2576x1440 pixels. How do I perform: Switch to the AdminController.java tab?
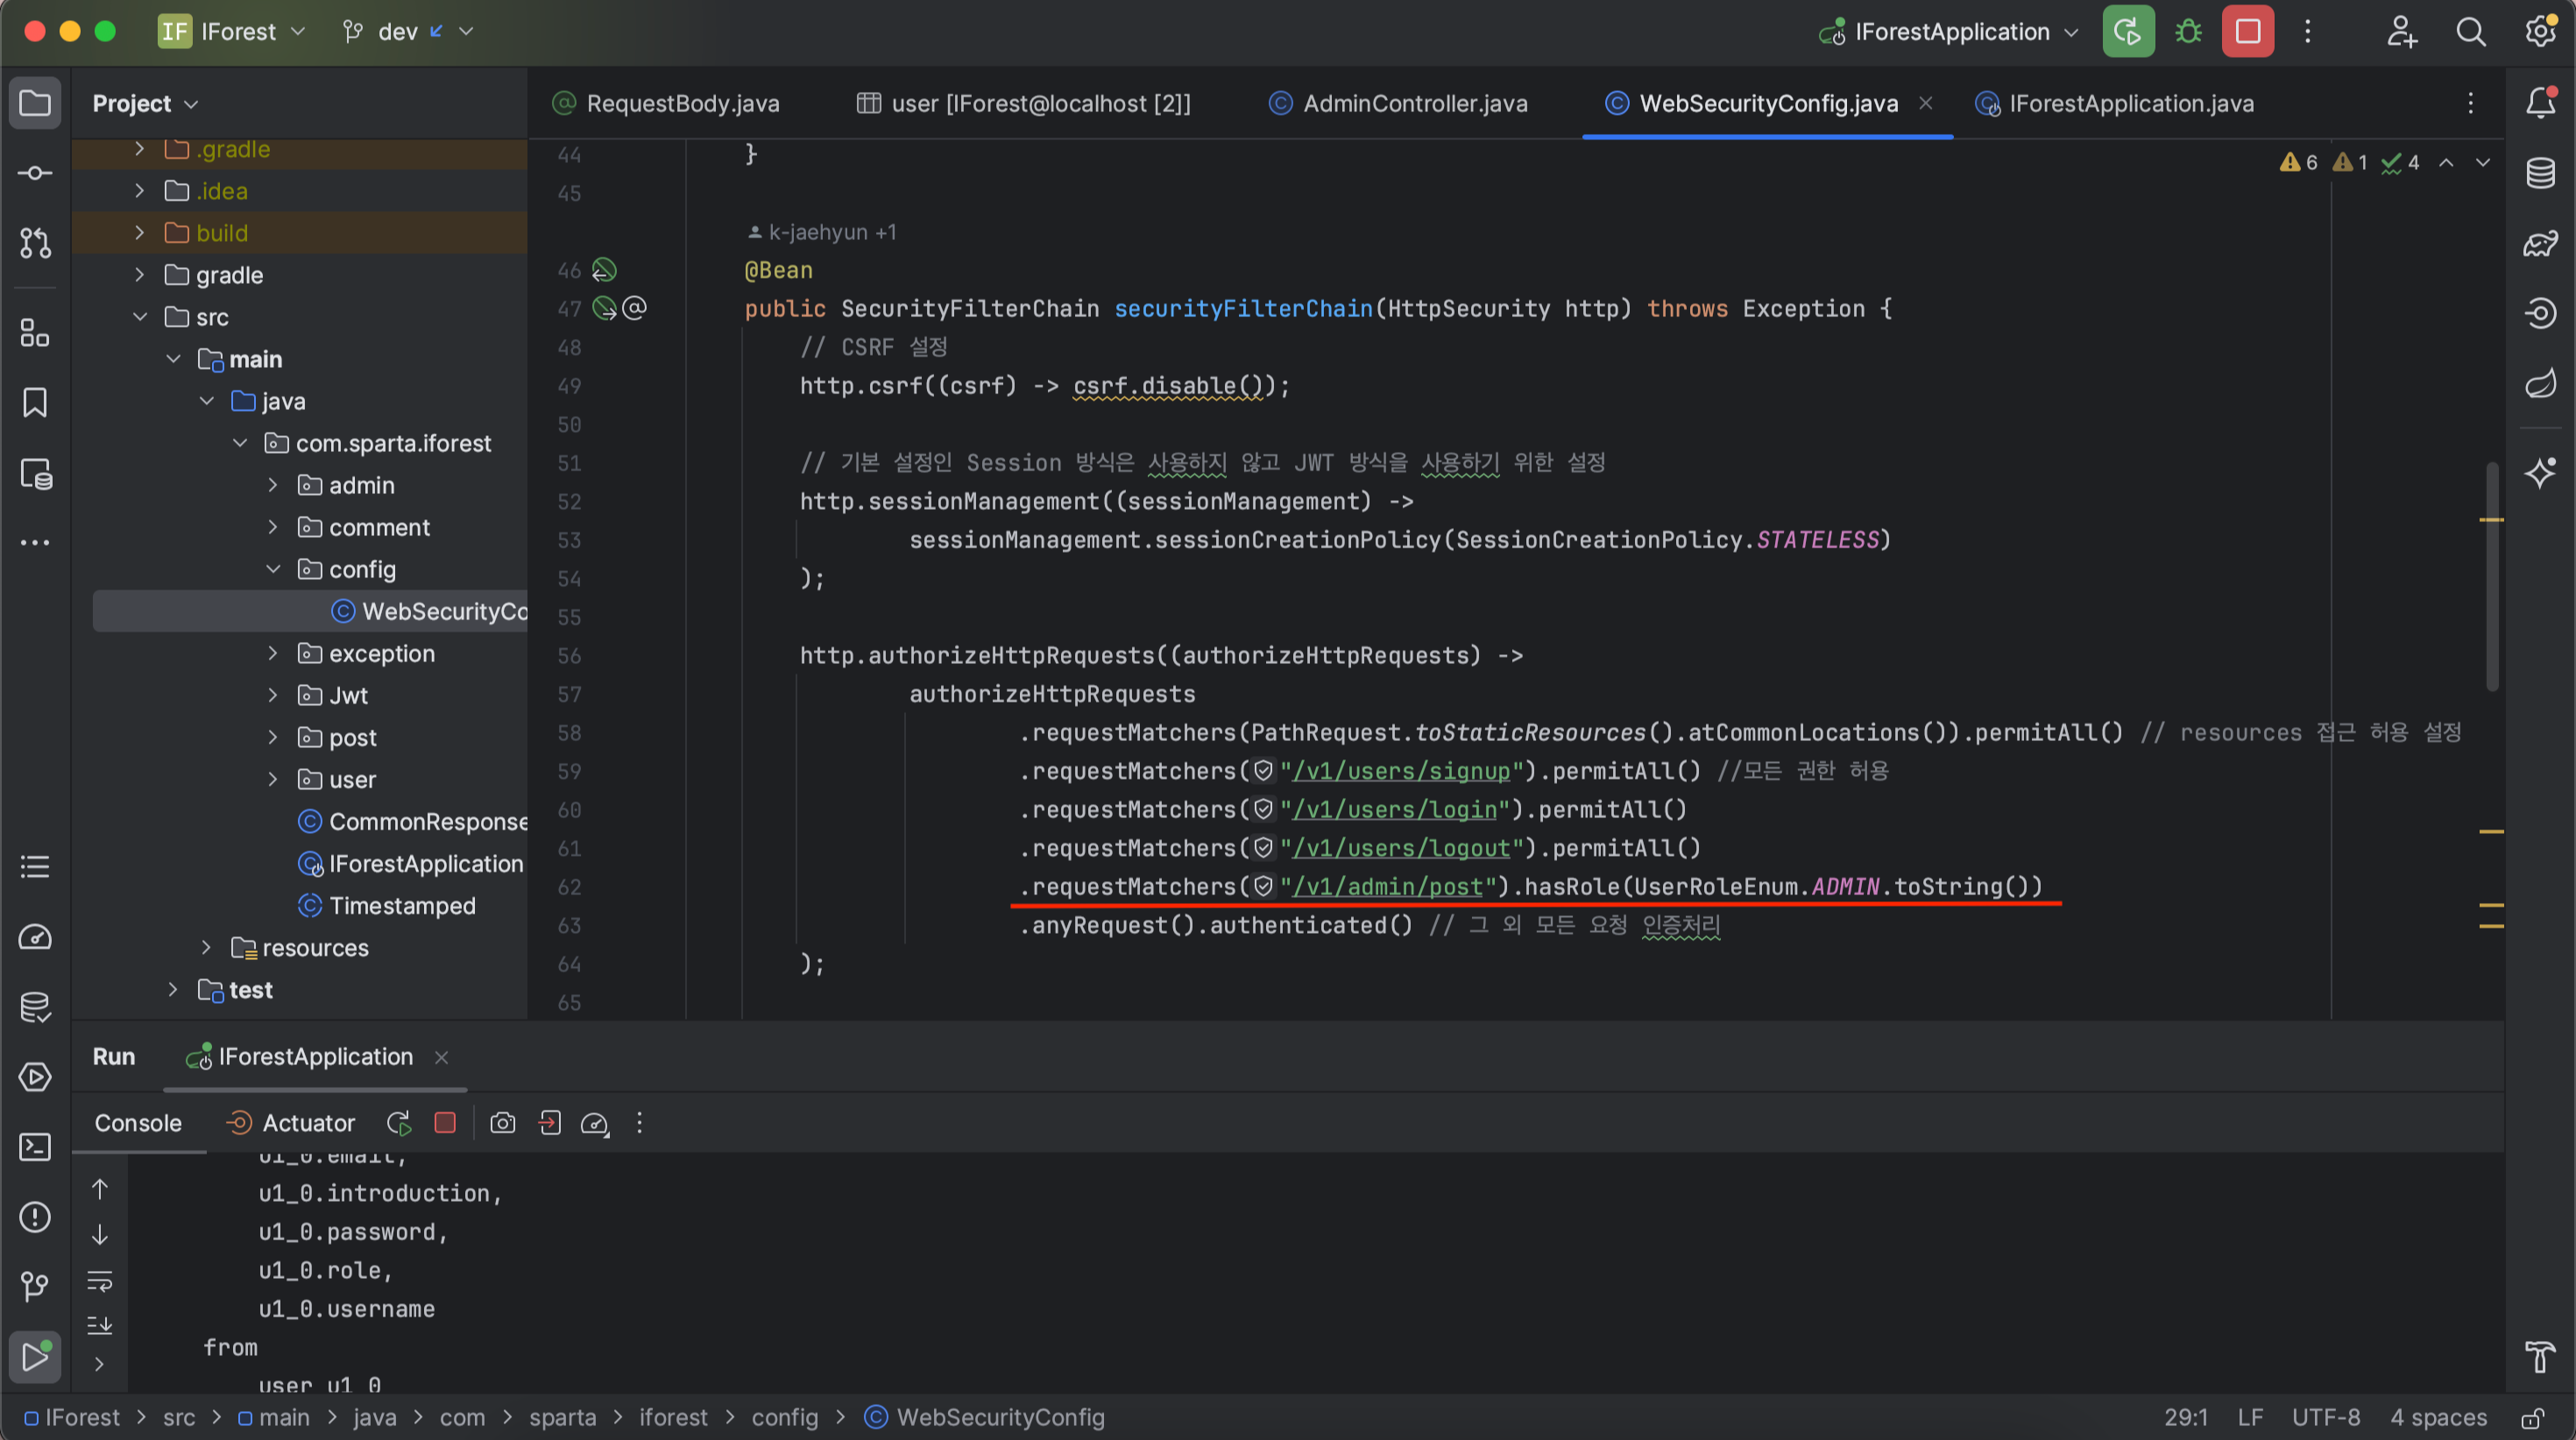coord(1414,103)
